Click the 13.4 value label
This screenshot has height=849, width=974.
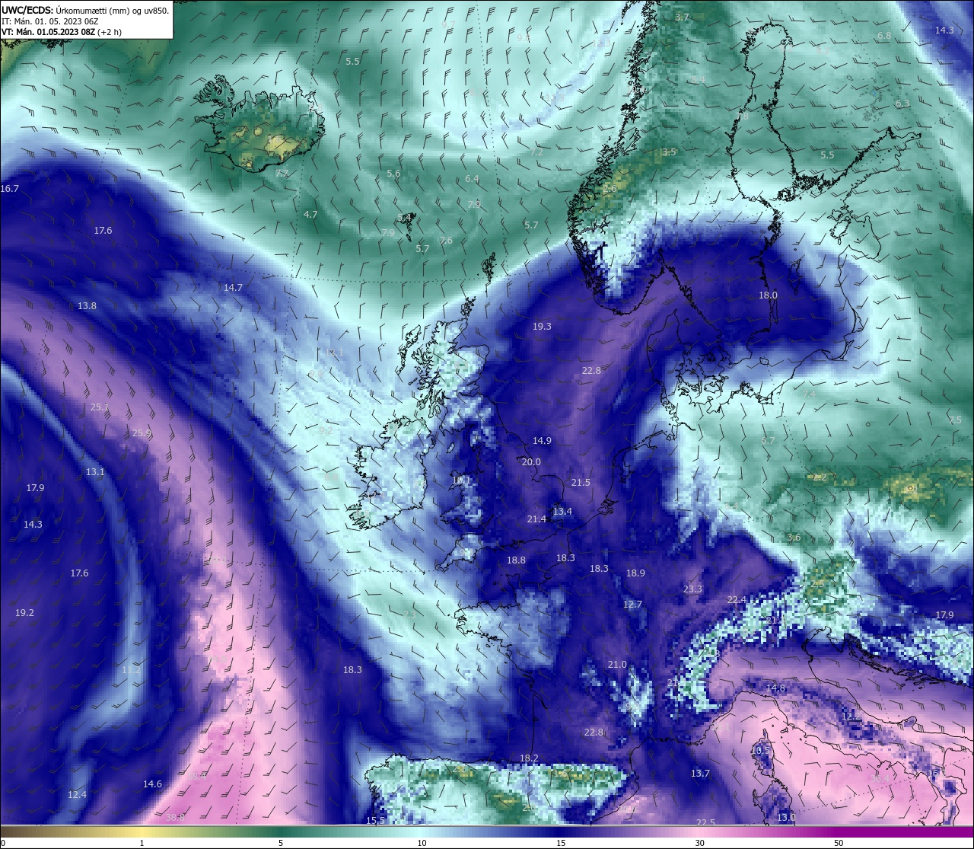562,511
